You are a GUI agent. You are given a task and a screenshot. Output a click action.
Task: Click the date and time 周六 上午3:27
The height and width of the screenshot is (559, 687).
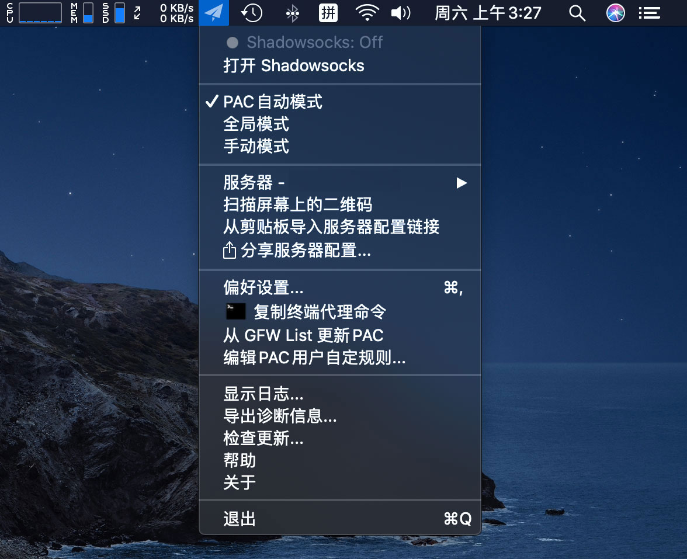click(x=488, y=13)
